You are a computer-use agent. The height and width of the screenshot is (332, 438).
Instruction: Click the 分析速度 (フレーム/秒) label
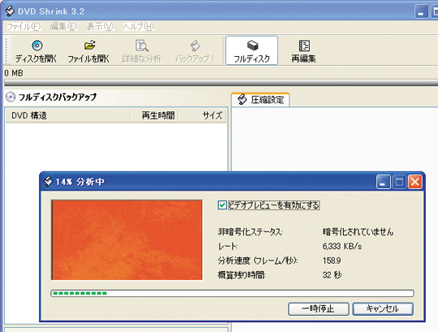[258, 261]
